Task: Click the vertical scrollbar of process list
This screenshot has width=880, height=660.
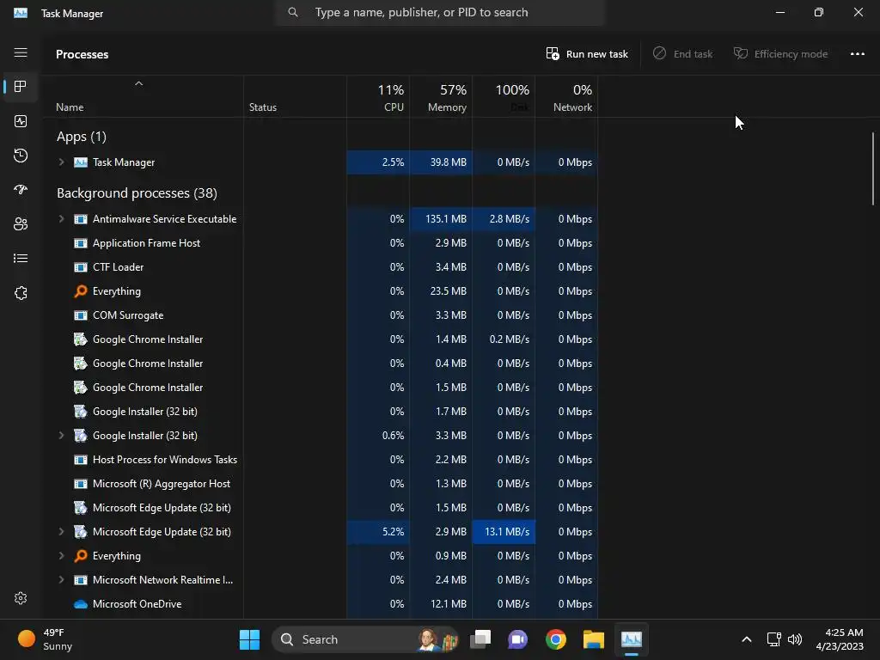Action: [873, 168]
